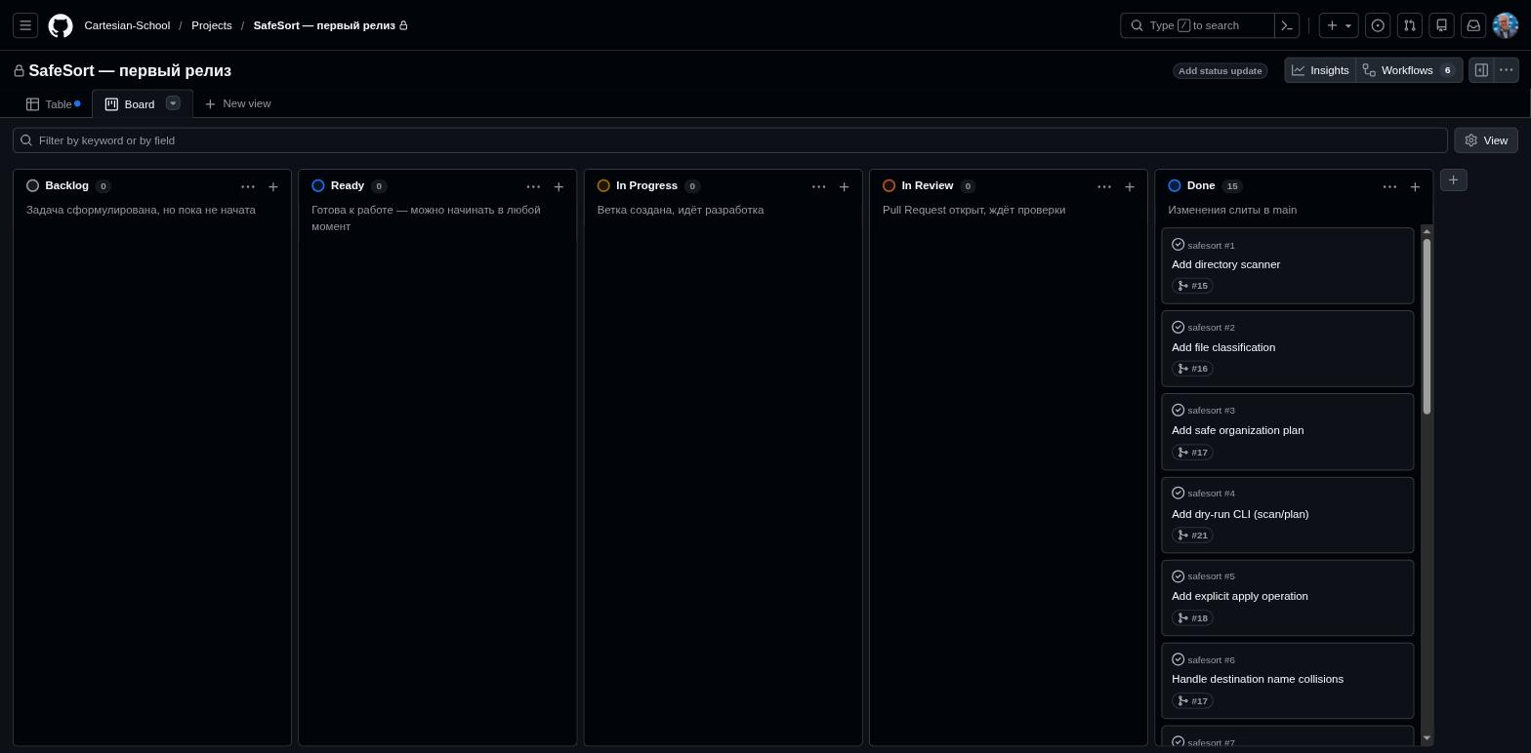Open the project side panel icon
The image size is (1531, 753).
pos(1481,70)
